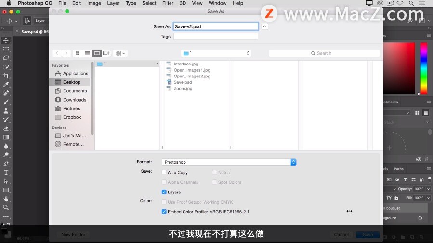Click the rainbow hue slider bar
Image resolution: width=433 pixels, height=243 pixels.
pyautogui.click(x=424, y=68)
